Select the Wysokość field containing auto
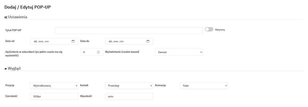 pyautogui.click(x=129, y=96)
